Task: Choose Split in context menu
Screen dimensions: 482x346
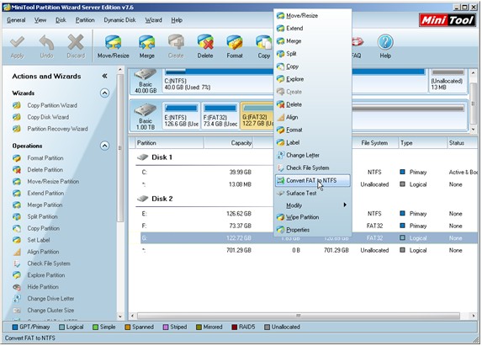Action: click(313, 54)
